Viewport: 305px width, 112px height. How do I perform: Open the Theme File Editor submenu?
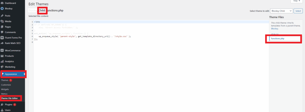click(9, 98)
